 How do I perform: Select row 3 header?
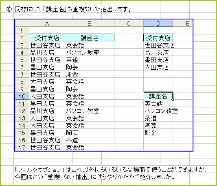(22, 45)
